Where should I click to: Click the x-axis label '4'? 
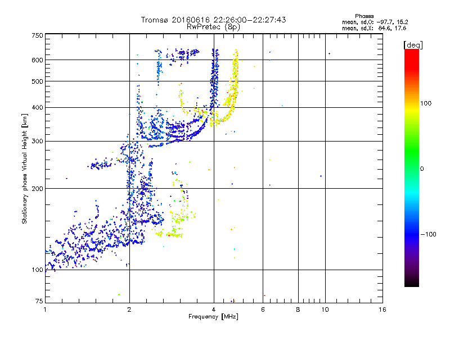[x=214, y=309]
